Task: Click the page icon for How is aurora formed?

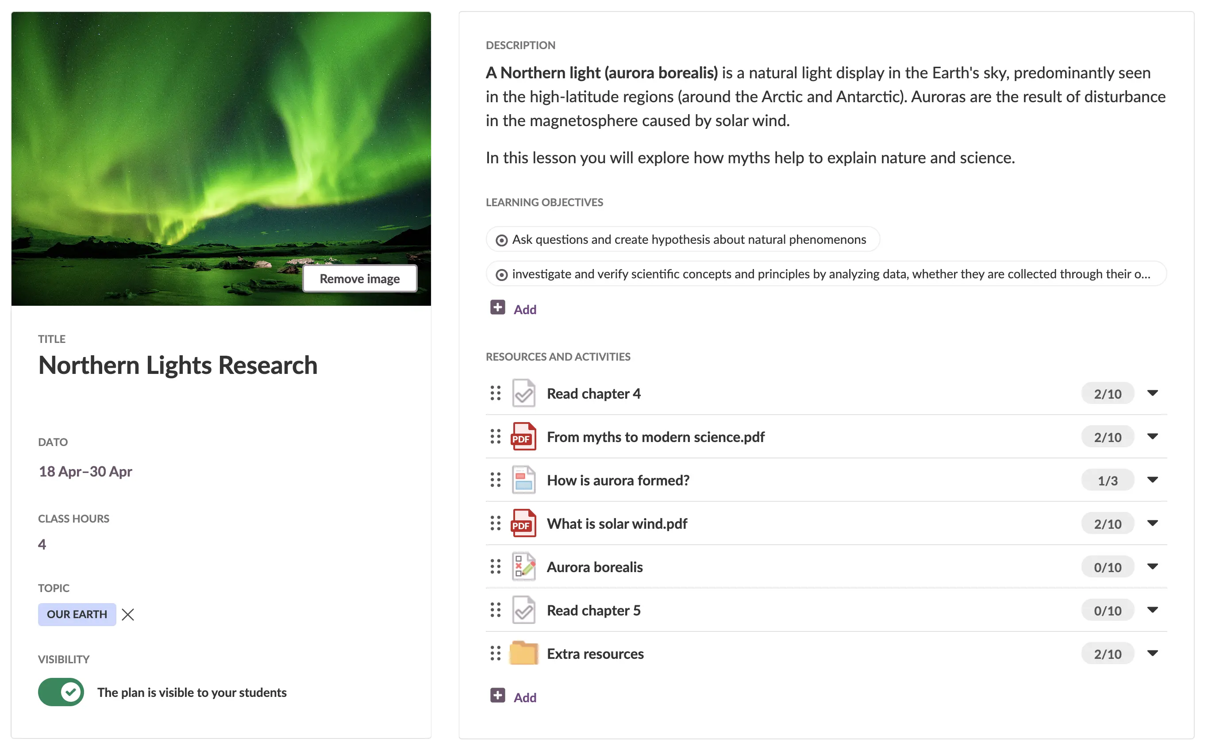Action: pos(523,480)
